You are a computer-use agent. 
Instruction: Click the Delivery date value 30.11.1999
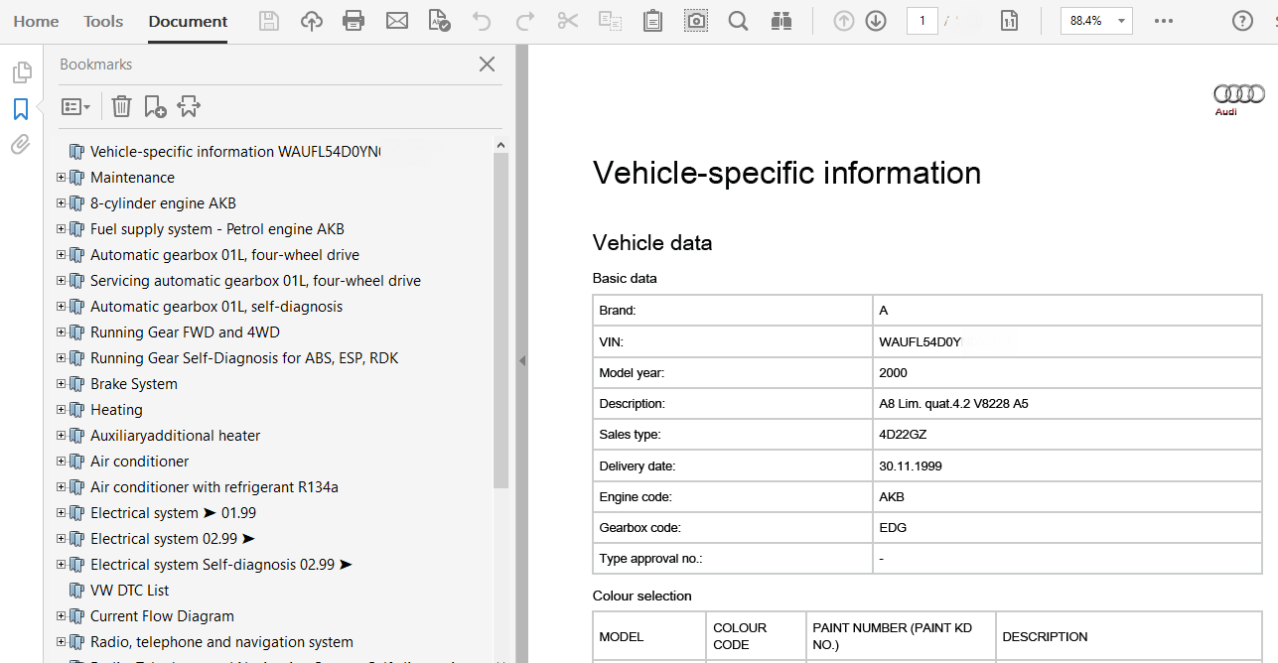tap(911, 465)
